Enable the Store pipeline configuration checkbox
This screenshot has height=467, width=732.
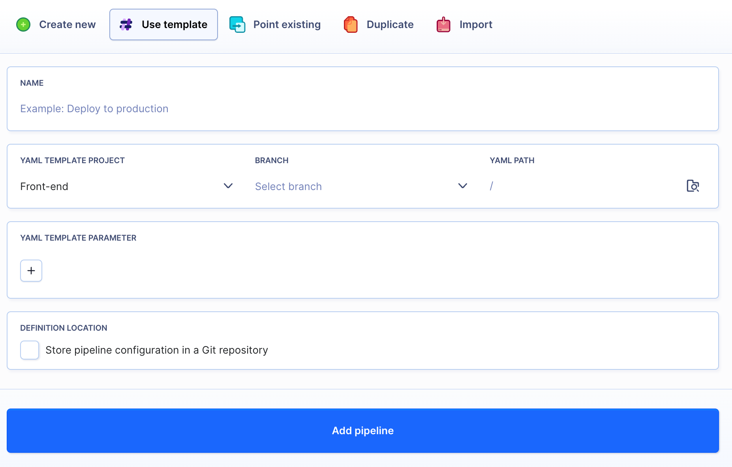tap(30, 350)
